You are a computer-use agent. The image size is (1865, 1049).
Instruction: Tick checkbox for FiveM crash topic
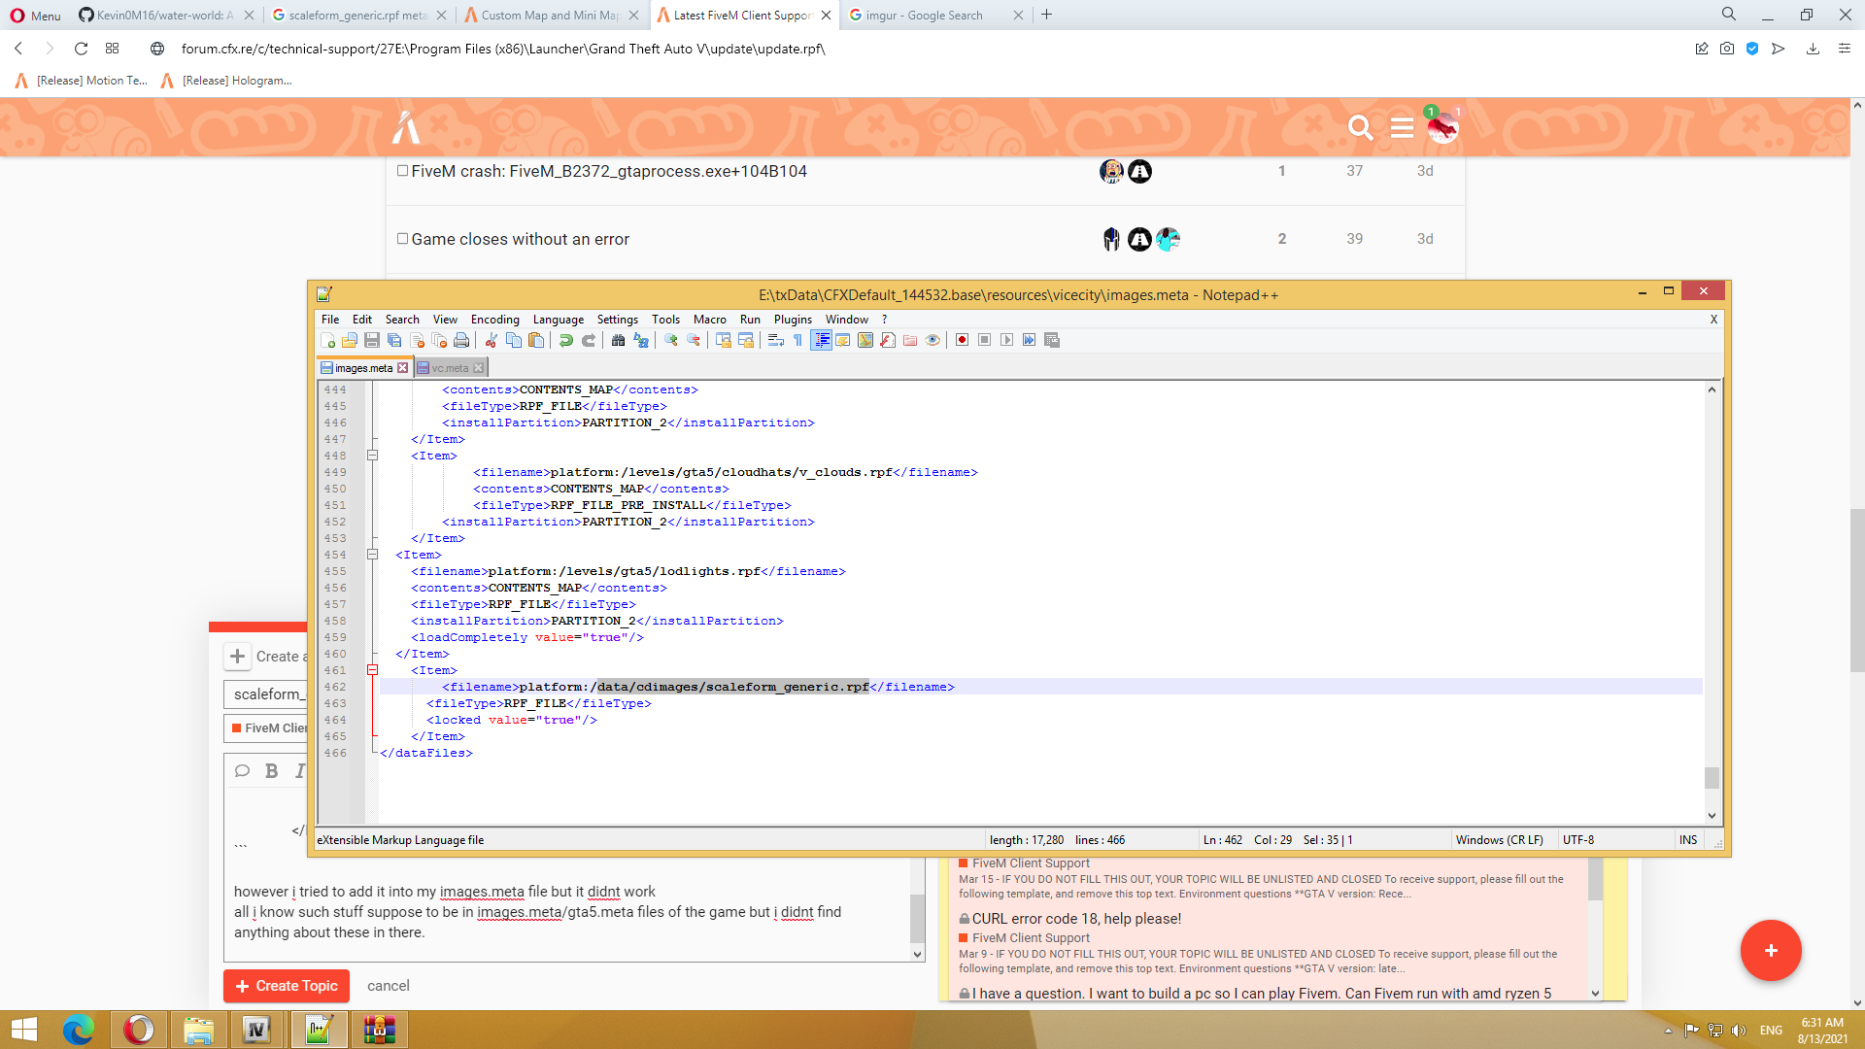(x=402, y=171)
